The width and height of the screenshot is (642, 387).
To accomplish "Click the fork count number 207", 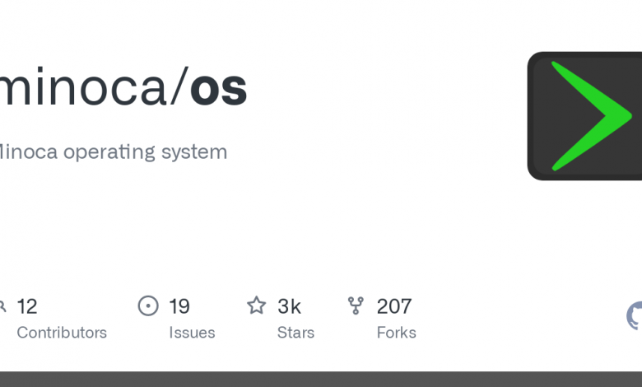I will [x=394, y=306].
